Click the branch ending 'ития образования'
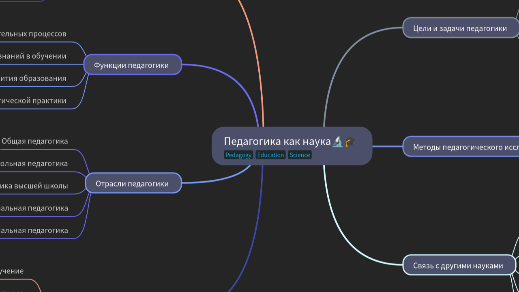Viewport: 519px width, 292px height. coord(32,78)
